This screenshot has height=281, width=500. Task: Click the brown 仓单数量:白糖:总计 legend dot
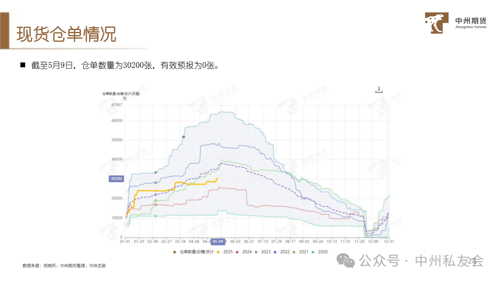[x=174, y=252]
